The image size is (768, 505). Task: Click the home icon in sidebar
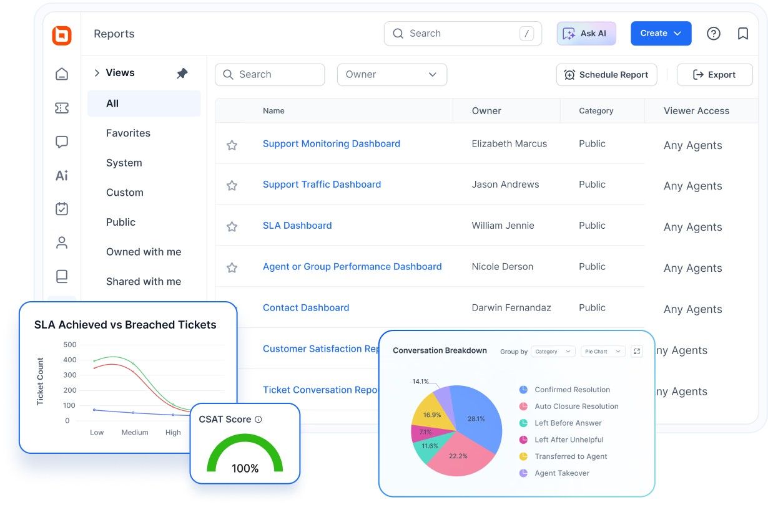pos(62,74)
